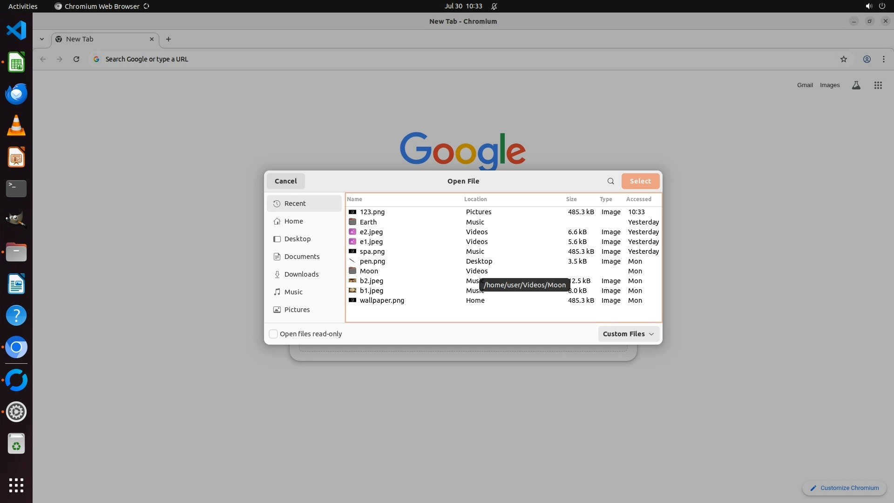Image resolution: width=894 pixels, height=503 pixels.
Task: Switch to Home in sidebar
Action: point(293,221)
